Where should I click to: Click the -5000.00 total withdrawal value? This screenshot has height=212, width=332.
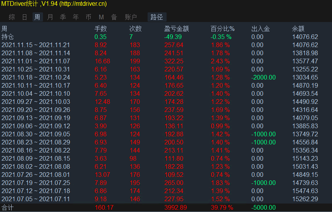tap(263, 208)
